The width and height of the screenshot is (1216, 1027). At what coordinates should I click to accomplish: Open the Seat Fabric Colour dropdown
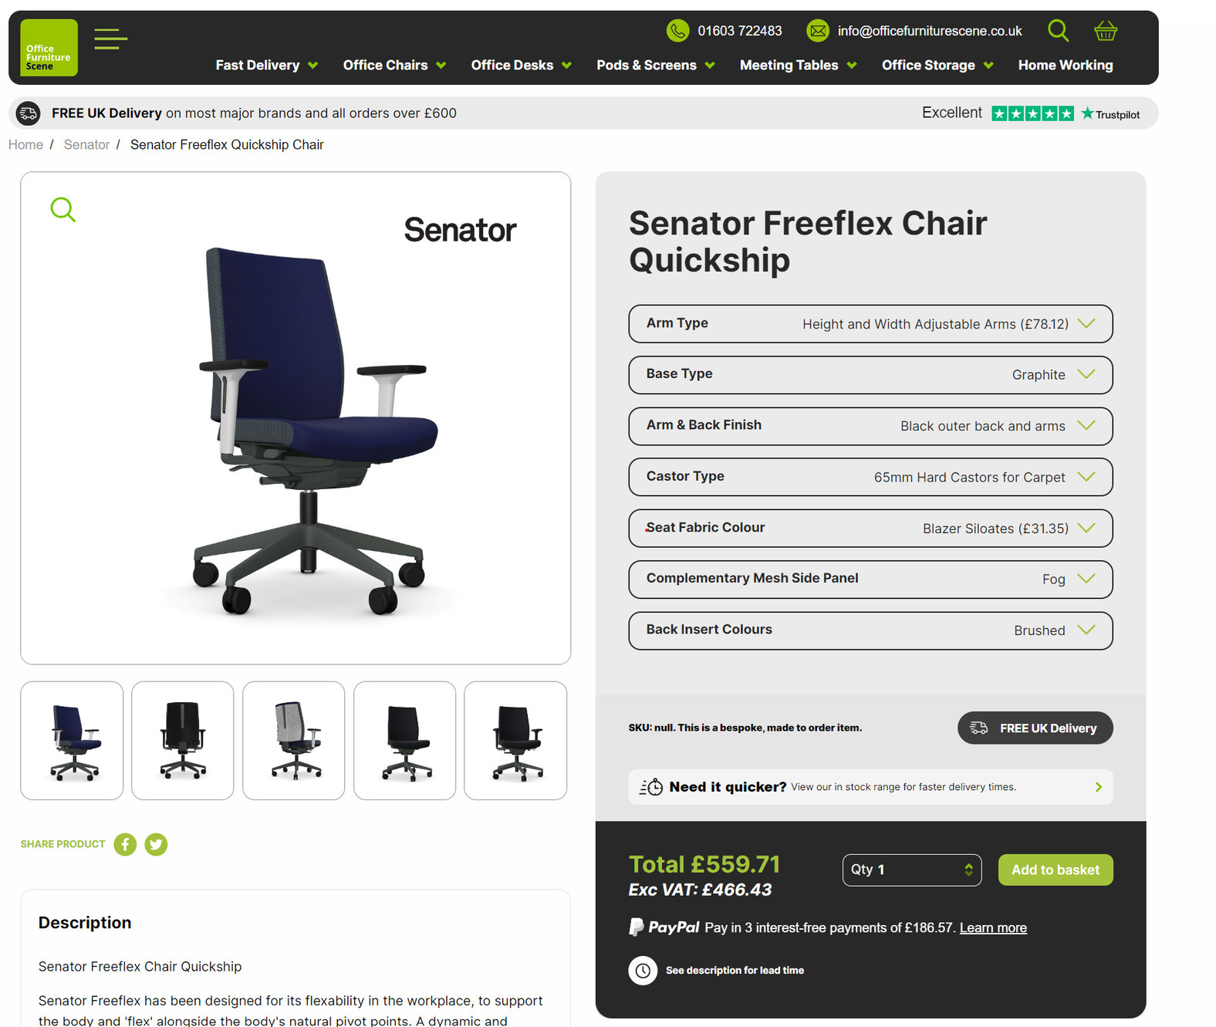pyautogui.click(x=870, y=529)
